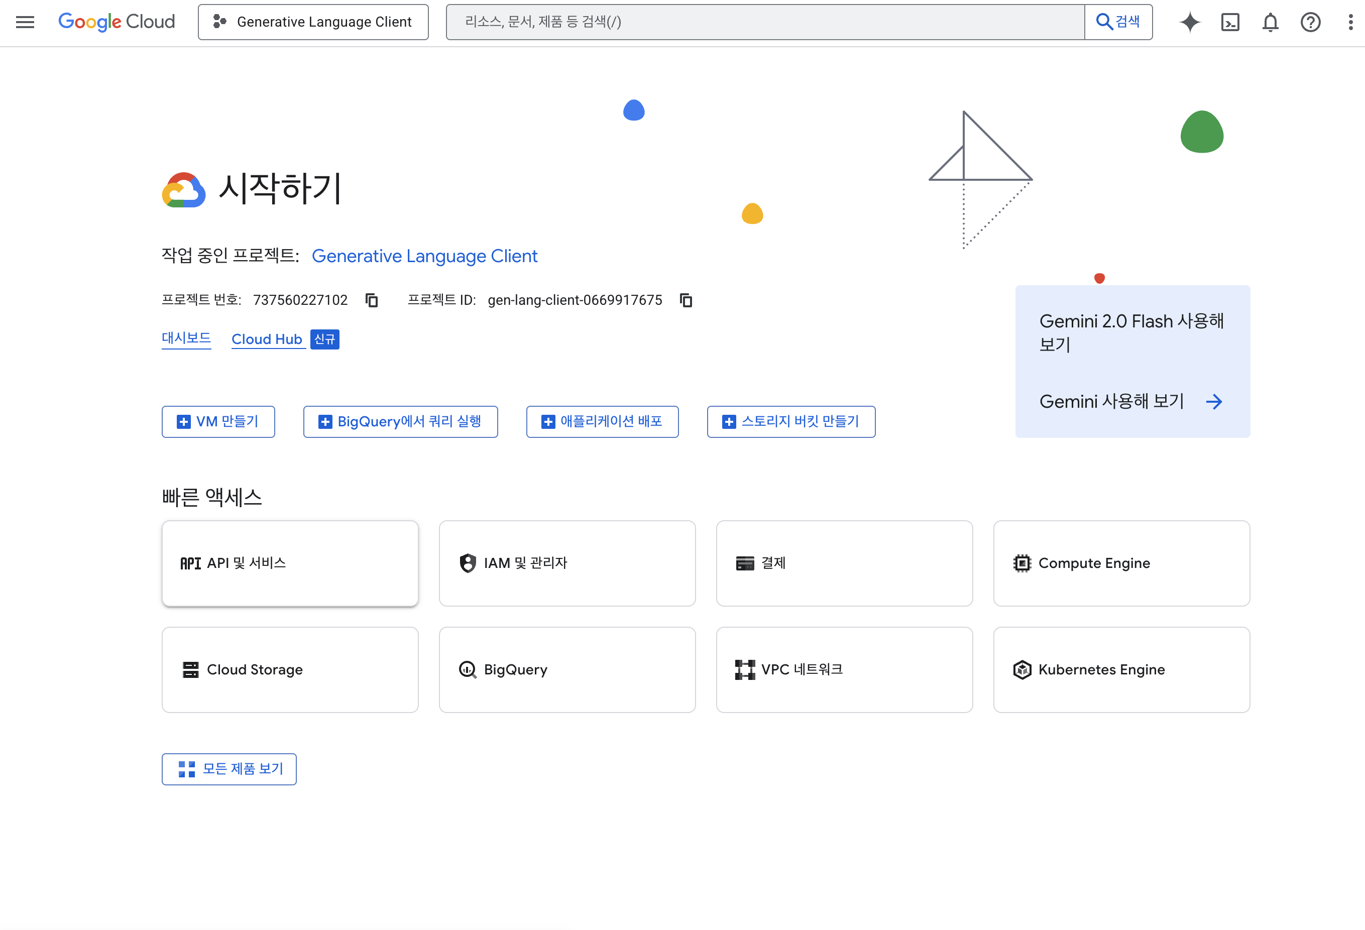Open the IAM 및 관리자 card
The image size is (1365, 930).
(567, 563)
